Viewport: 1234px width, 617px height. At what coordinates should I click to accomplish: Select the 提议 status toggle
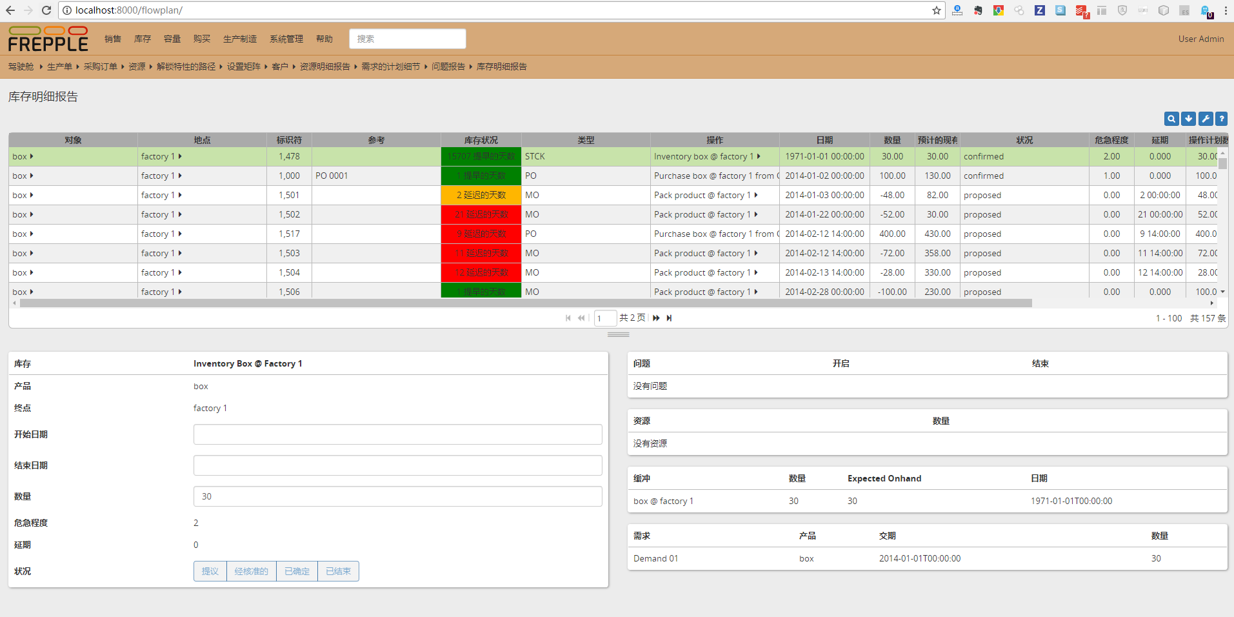point(210,571)
